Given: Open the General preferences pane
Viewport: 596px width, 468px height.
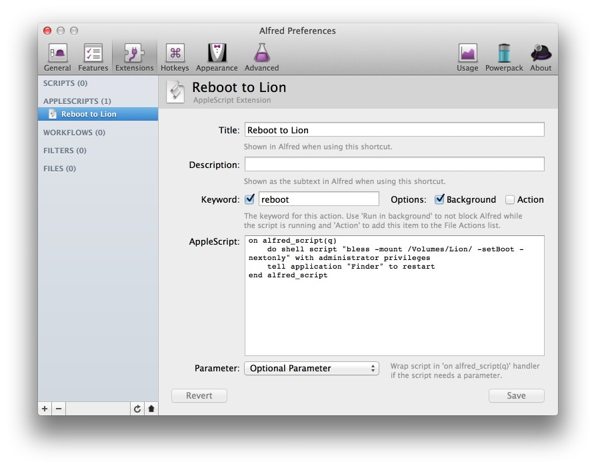Looking at the screenshot, I should 57,57.
